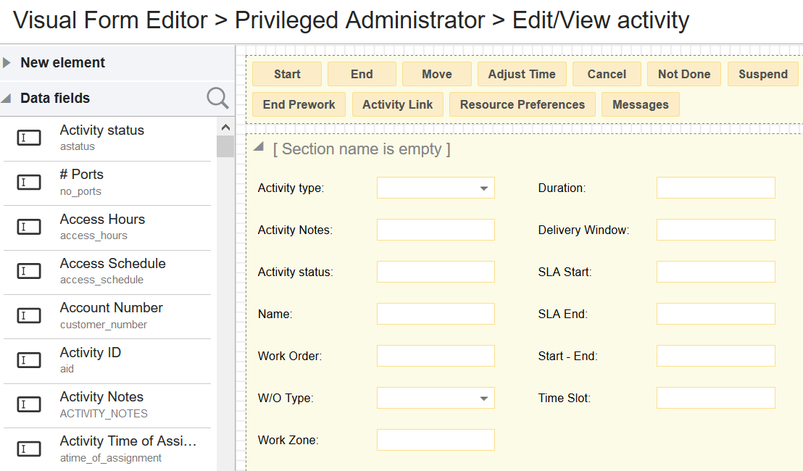
Task: Click the Access Hours field icon
Action: click(29, 227)
